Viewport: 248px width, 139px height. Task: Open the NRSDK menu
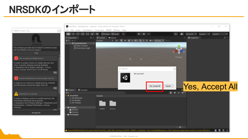pos(109,30)
